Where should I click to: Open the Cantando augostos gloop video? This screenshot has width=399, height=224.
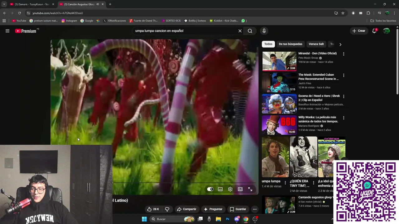point(279,205)
